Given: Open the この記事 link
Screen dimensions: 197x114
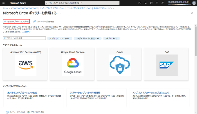Looking at the screenshot, I should (26, 32).
